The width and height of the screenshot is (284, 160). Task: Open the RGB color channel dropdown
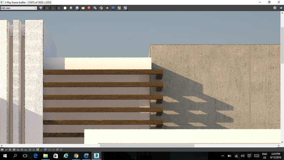[x=19, y=8]
